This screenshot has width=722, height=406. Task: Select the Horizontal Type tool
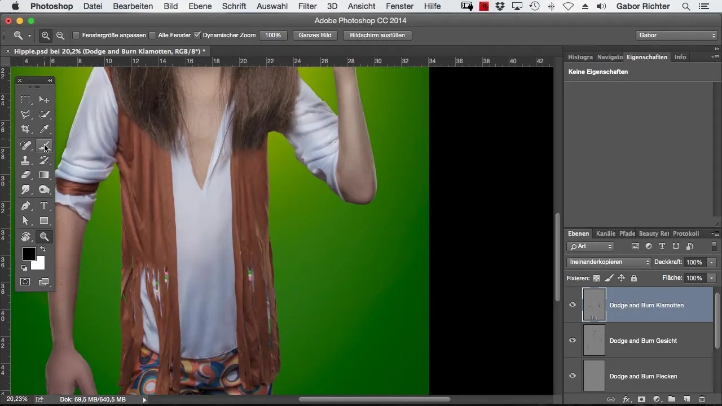coord(44,206)
